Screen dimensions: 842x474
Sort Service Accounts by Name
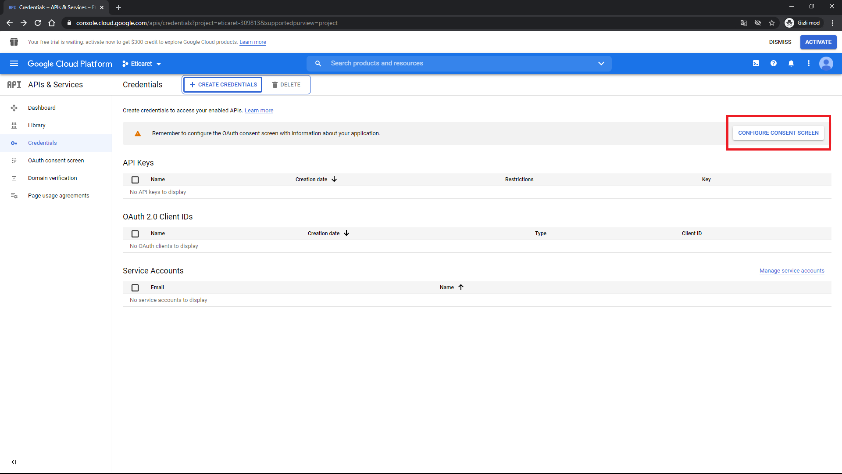(451, 287)
